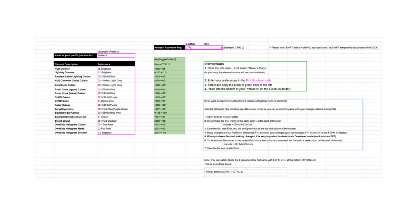417x219 pixels.
Task: Click the OwnShip Hologram Dimmer preference cell
Action: [x=116, y=132]
